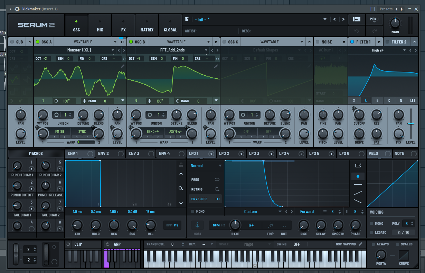This screenshot has height=273, width=425.
Task: Click the redo arrow icon
Action: click(x=374, y=31)
